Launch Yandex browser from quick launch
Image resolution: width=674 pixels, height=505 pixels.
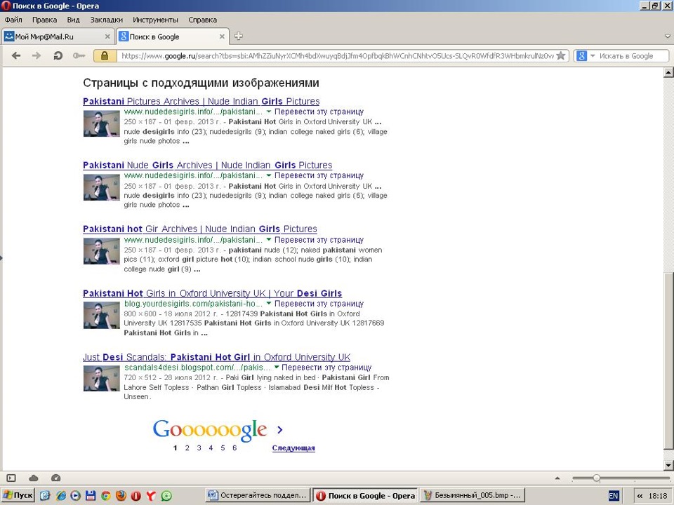click(151, 496)
